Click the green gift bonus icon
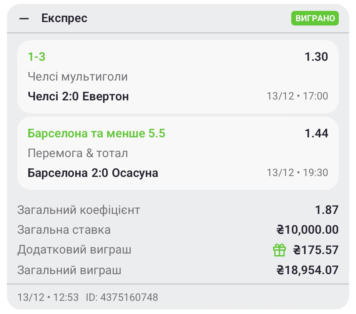This screenshot has height=314, width=356. [279, 250]
